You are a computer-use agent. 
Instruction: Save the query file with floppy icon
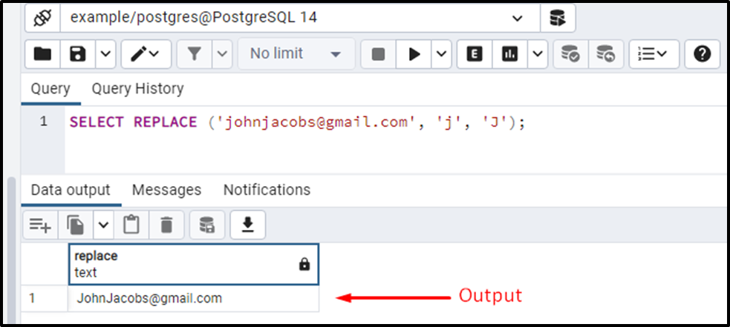(x=78, y=54)
